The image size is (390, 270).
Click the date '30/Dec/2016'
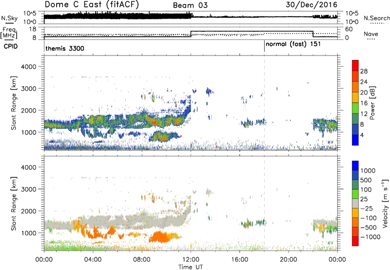click(x=312, y=4)
